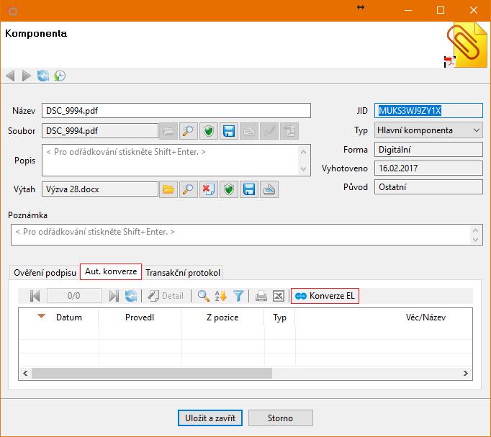Screen dimensions: 491x437
Task: Go to previous record with left arrow
Action: pos(10,76)
